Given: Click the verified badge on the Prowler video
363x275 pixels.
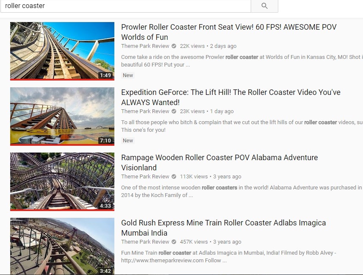Looking at the screenshot, I should [174, 46].
